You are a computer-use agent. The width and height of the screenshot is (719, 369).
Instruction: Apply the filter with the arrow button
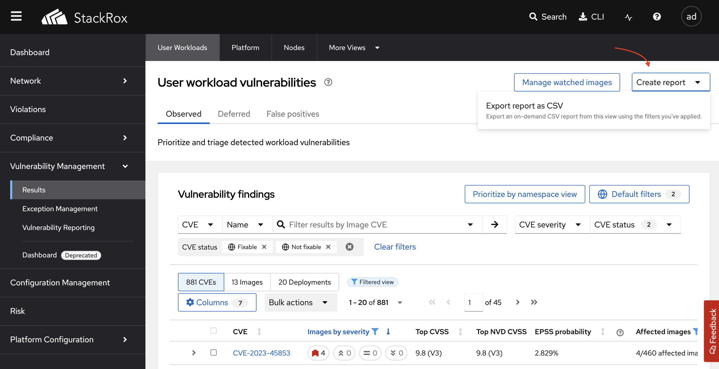pyautogui.click(x=494, y=224)
